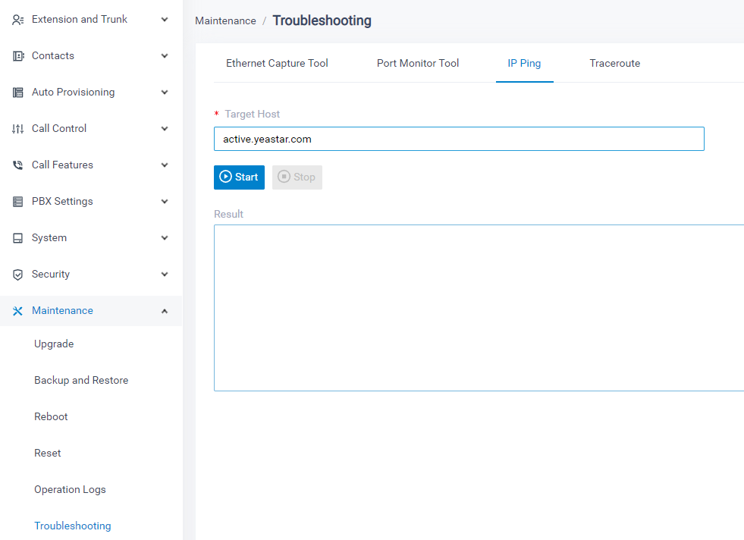This screenshot has height=540, width=744.
Task: Expand the Call Control chevron
Action: point(165,129)
